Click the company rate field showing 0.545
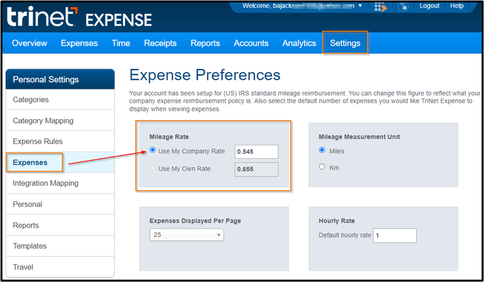The image size is (484, 282). pyautogui.click(x=256, y=152)
